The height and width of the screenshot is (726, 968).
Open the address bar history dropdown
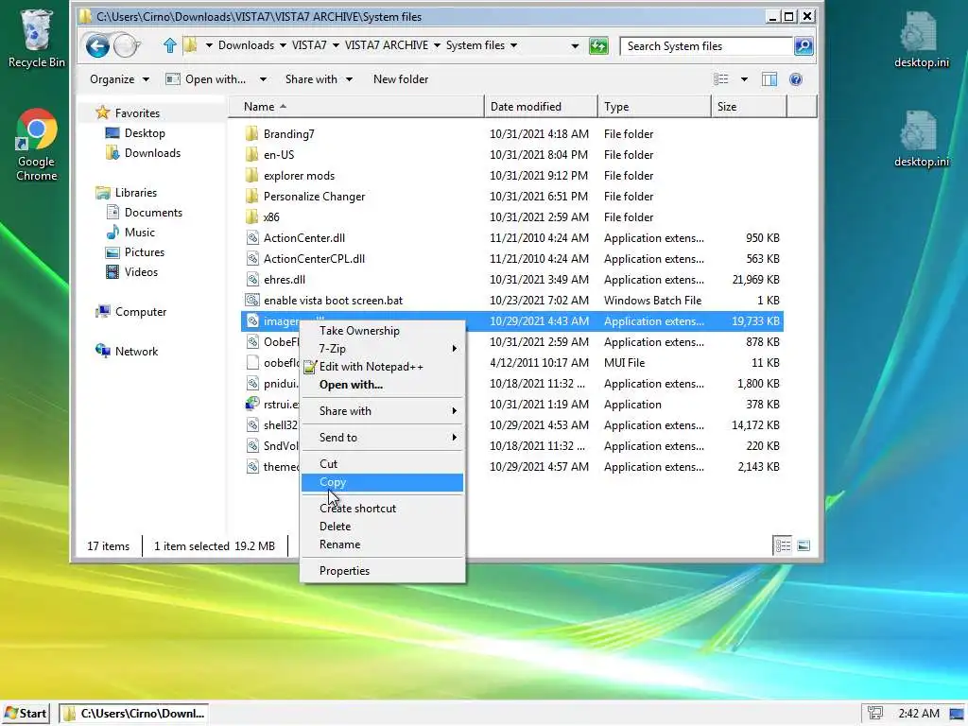(575, 46)
